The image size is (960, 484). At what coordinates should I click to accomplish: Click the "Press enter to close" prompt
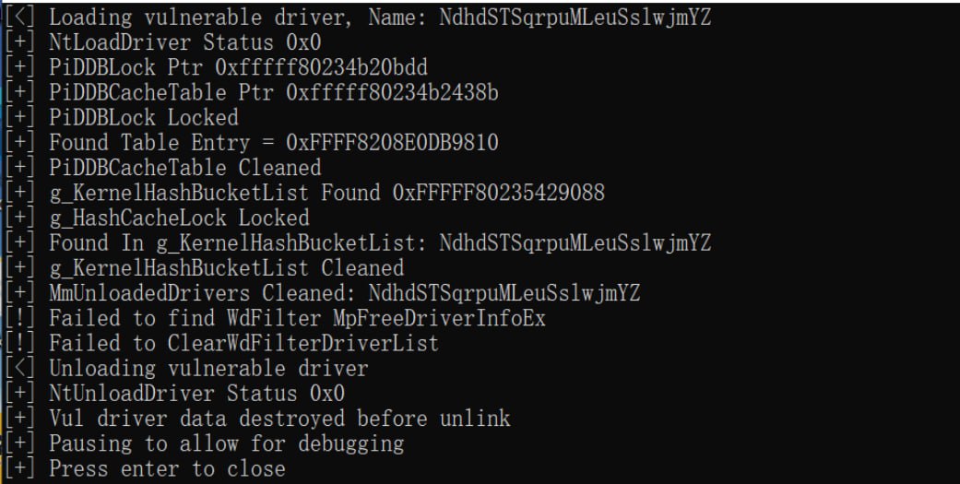[167, 468]
